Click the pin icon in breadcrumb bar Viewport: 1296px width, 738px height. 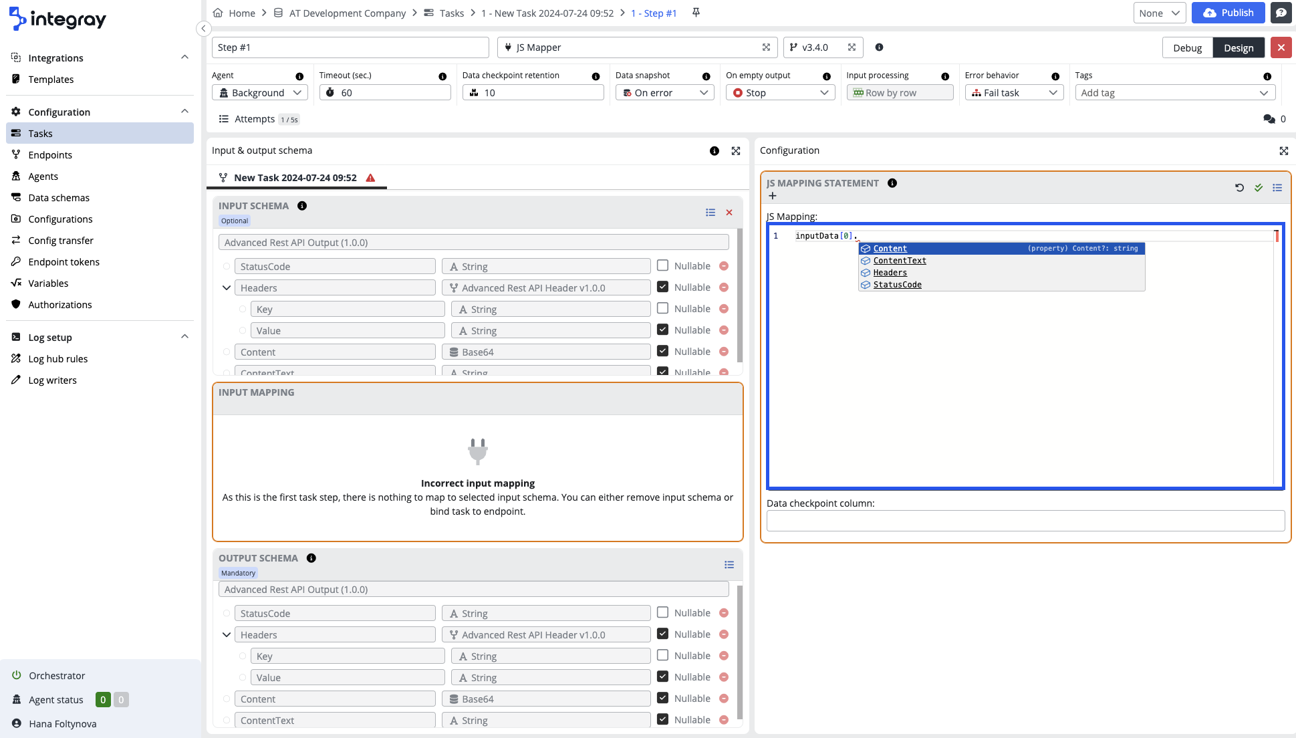click(x=696, y=13)
